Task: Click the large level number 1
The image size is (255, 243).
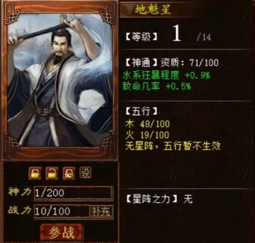Action: tap(177, 33)
